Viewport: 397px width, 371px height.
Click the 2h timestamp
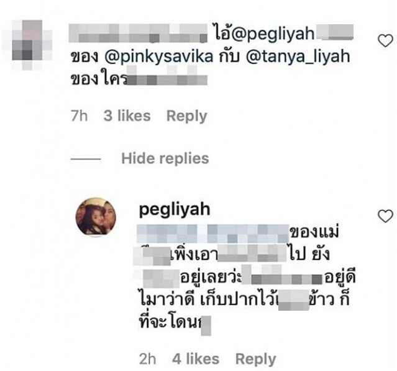[x=148, y=359]
